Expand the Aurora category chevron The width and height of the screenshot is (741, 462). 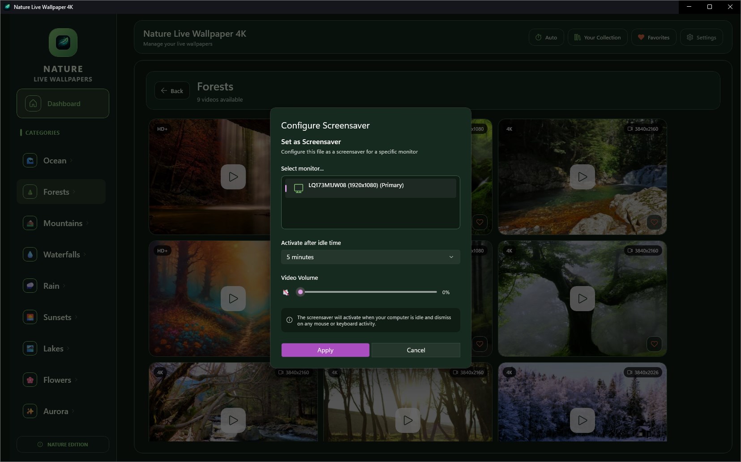73,411
